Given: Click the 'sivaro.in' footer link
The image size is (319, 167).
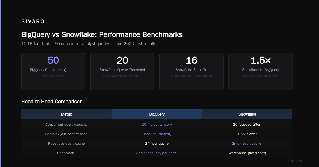Looking at the screenshot, I should click(x=295, y=161).
